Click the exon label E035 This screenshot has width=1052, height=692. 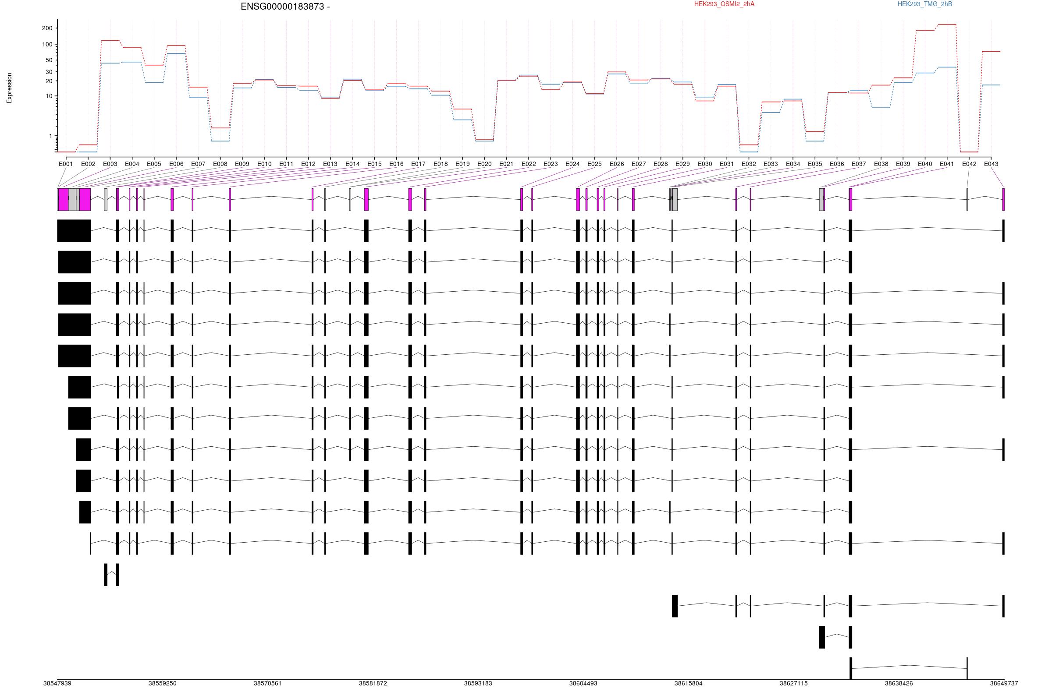coord(815,164)
